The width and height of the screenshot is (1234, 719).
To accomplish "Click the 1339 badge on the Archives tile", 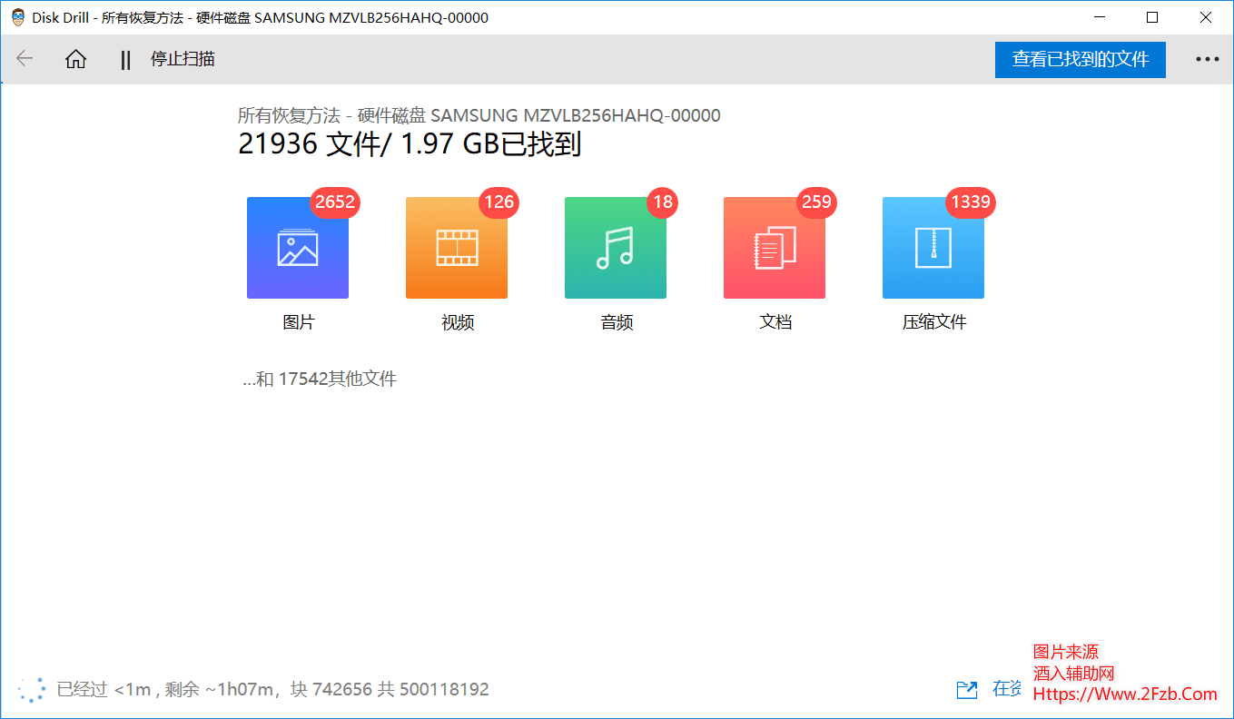I will (970, 202).
